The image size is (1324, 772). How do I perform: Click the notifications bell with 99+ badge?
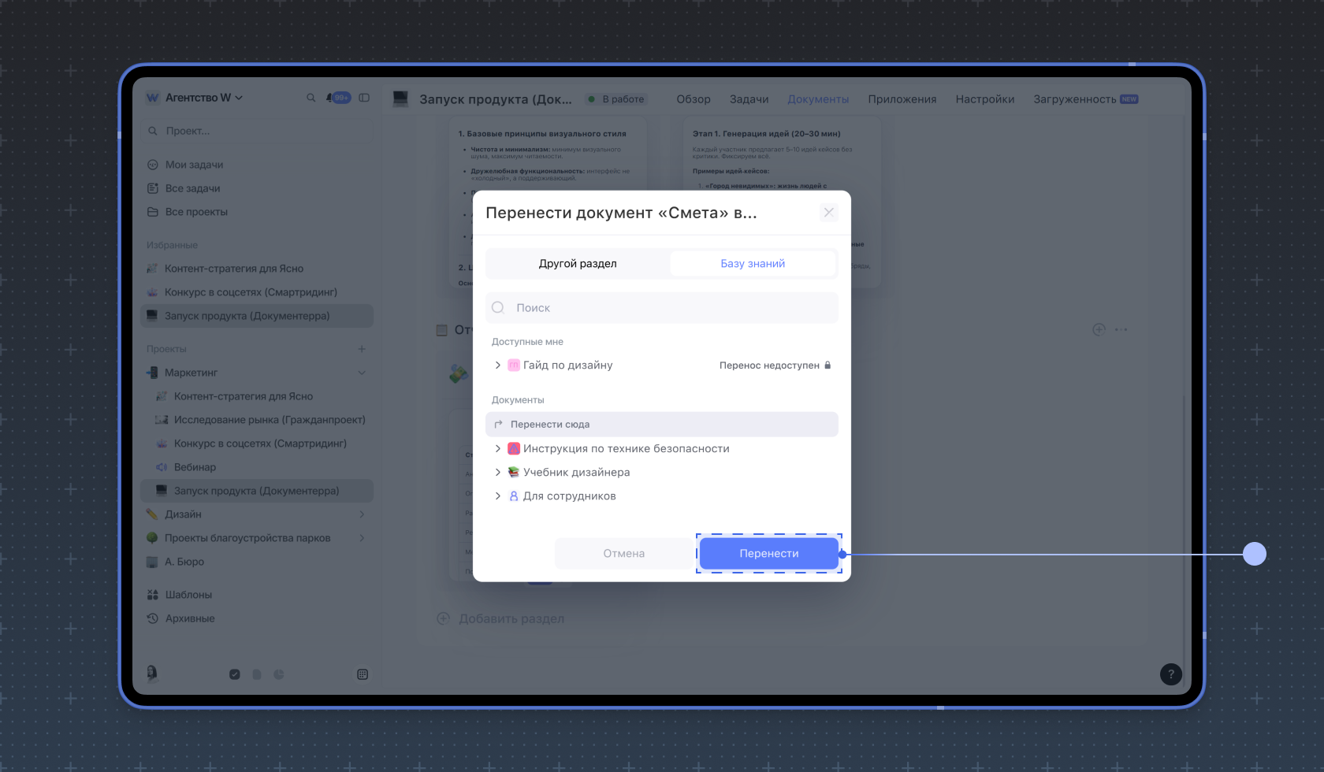(338, 98)
